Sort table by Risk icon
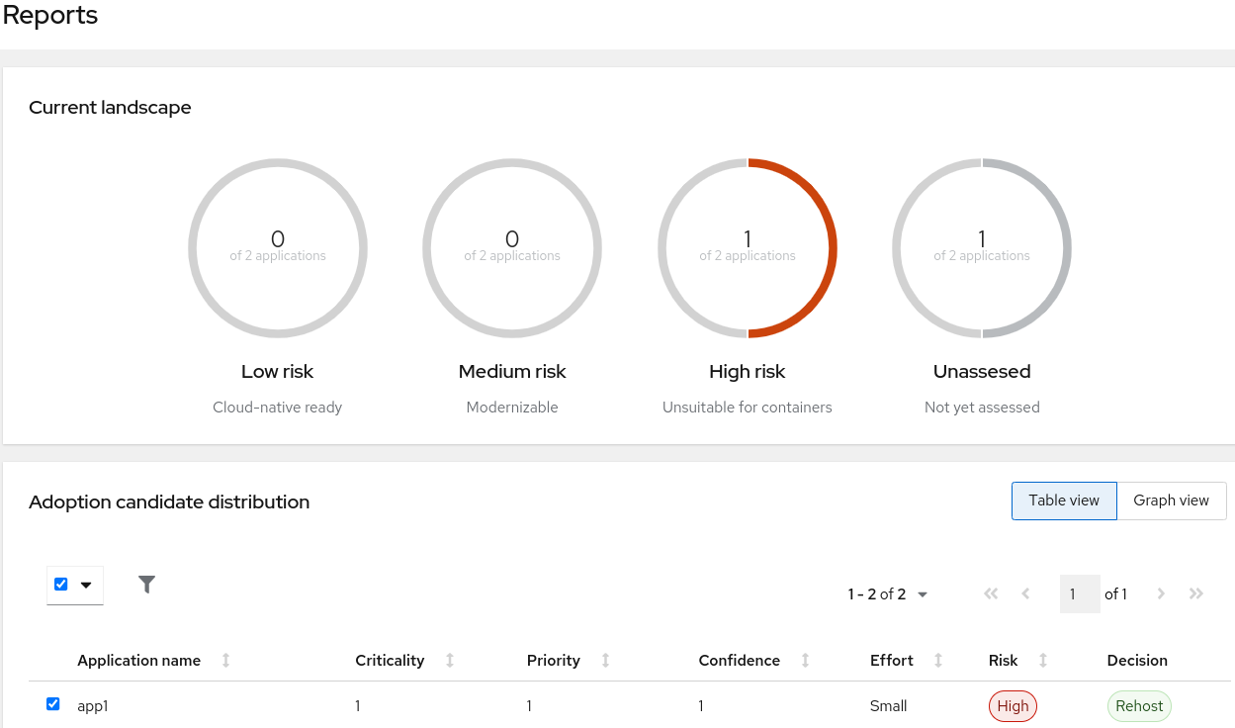The width and height of the screenshot is (1235, 728). click(1042, 661)
